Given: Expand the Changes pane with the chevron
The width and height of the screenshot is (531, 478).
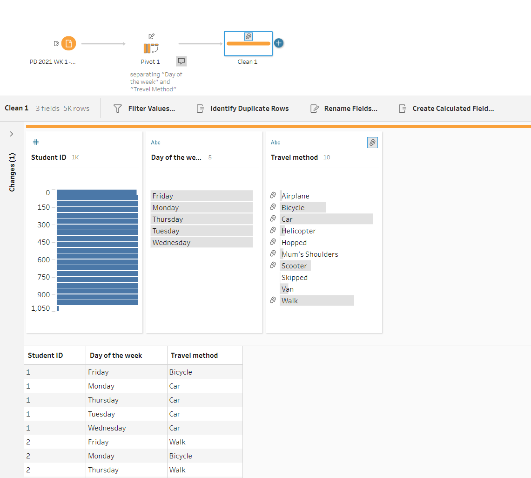Looking at the screenshot, I should click(12, 134).
